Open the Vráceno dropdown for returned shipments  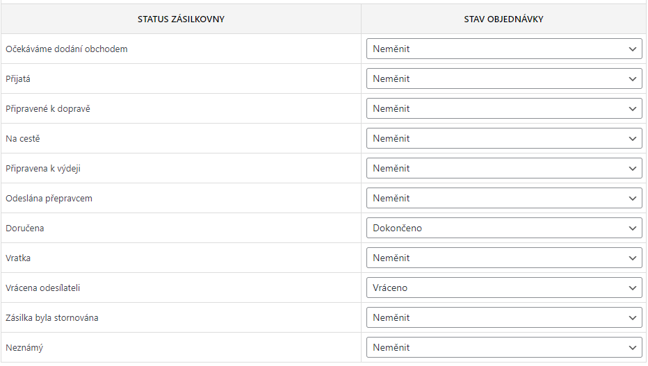(503, 288)
